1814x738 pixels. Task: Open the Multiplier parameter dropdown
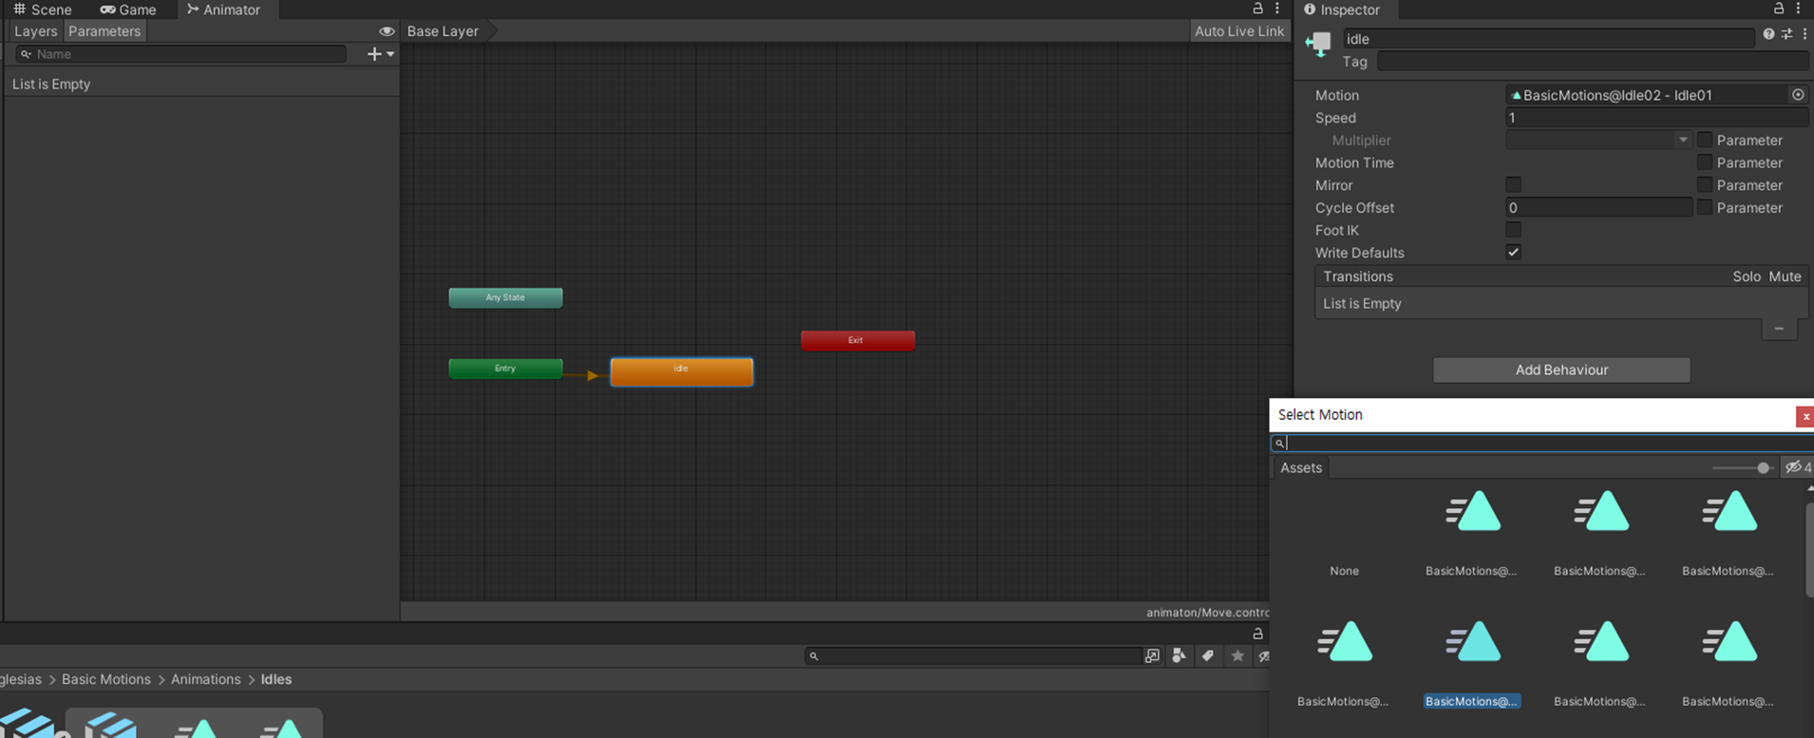(x=1597, y=140)
